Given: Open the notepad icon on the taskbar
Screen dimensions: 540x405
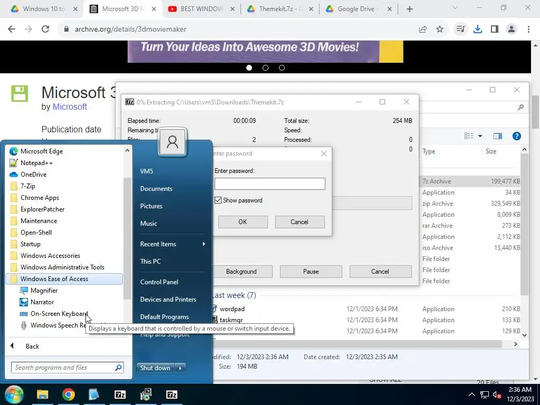Looking at the screenshot, I should click(94, 394).
